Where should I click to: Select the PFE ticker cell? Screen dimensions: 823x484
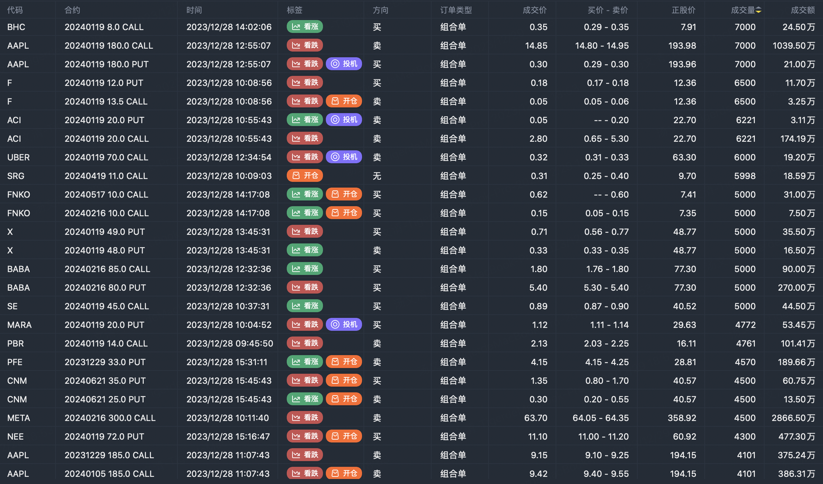click(15, 362)
